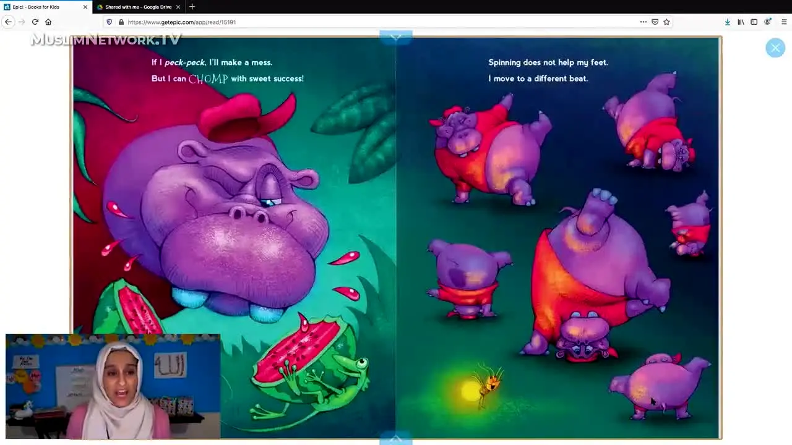792x445 pixels.
Task: Save page to Pocket
Action: coord(655,22)
